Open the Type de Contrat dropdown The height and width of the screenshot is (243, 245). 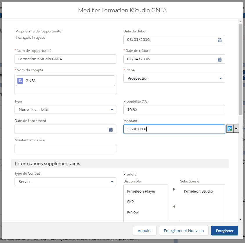point(112,182)
